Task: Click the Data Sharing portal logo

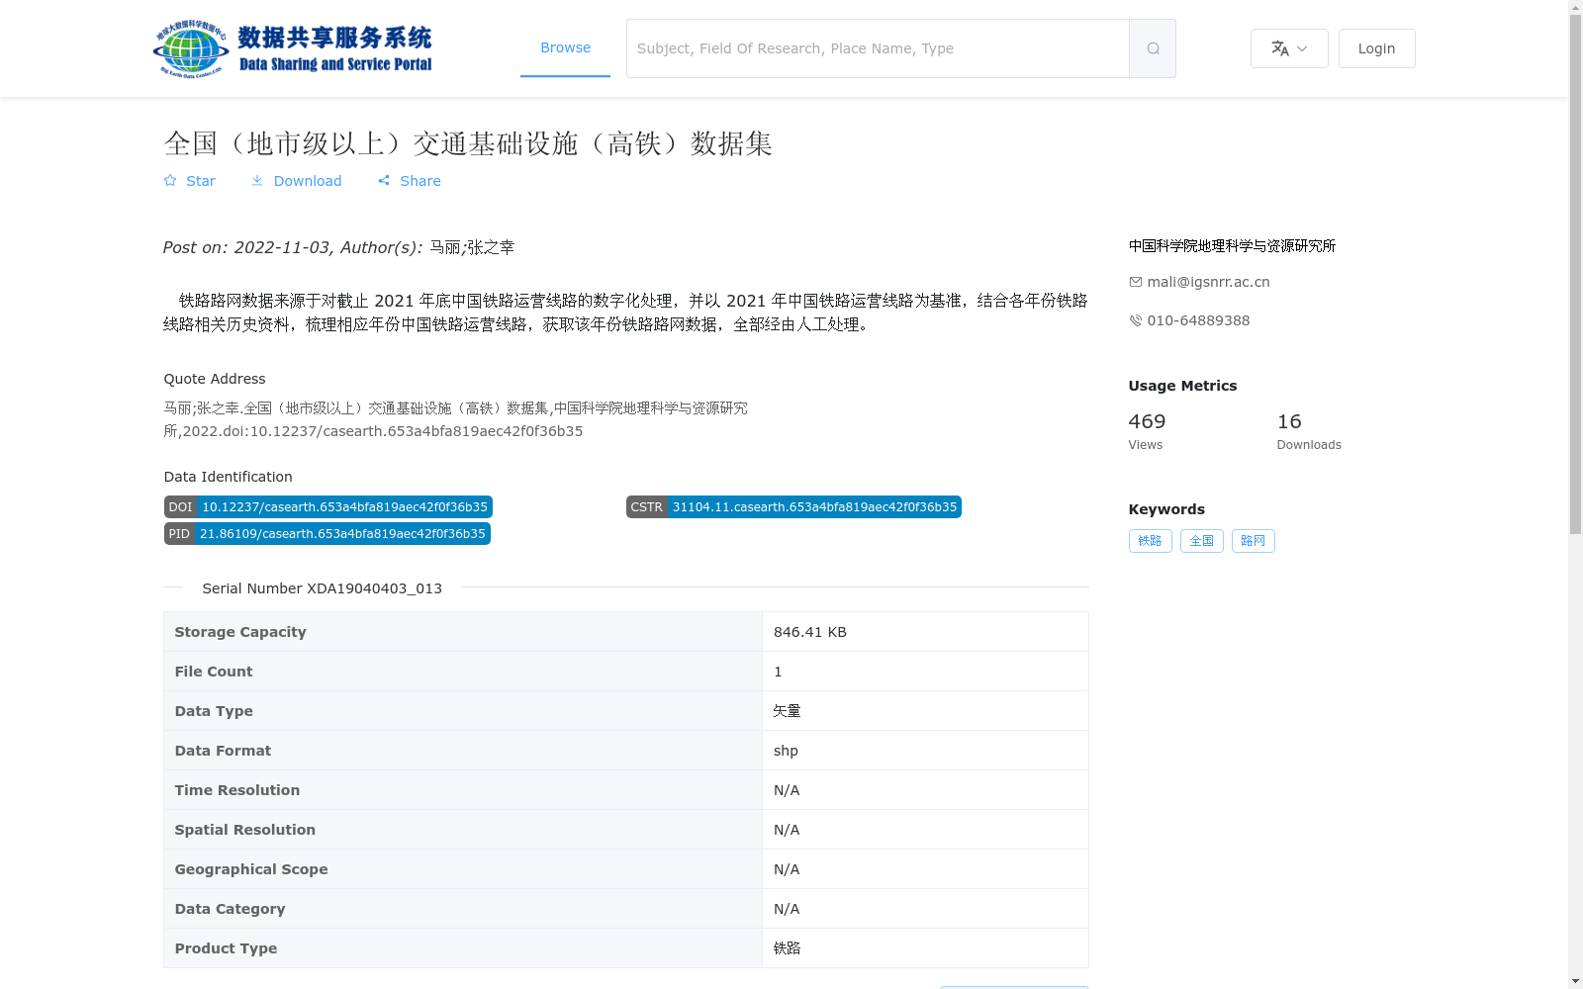Action: [293, 46]
